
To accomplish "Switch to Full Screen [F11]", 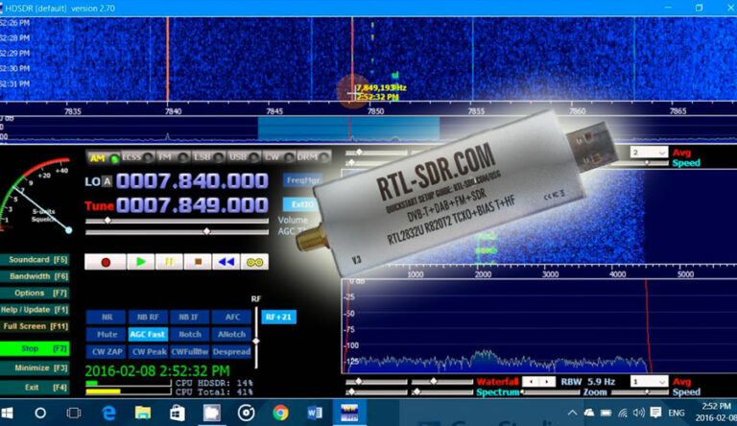I will [x=35, y=326].
